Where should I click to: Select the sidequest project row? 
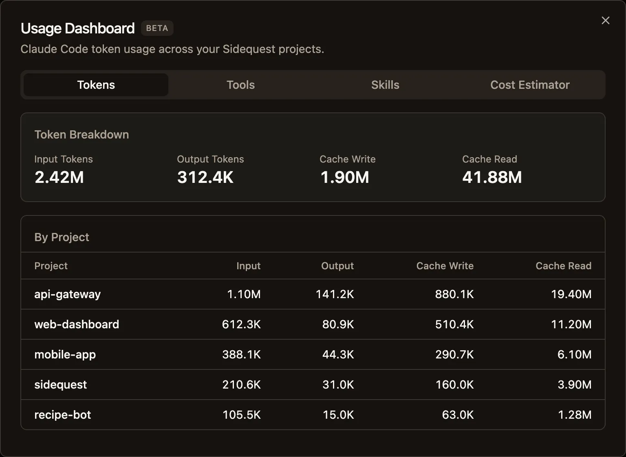313,384
